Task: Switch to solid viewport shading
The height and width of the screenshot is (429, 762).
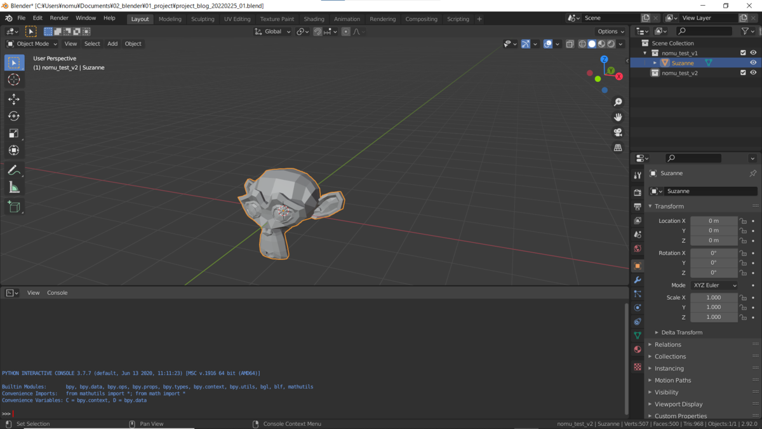Action: (592, 44)
